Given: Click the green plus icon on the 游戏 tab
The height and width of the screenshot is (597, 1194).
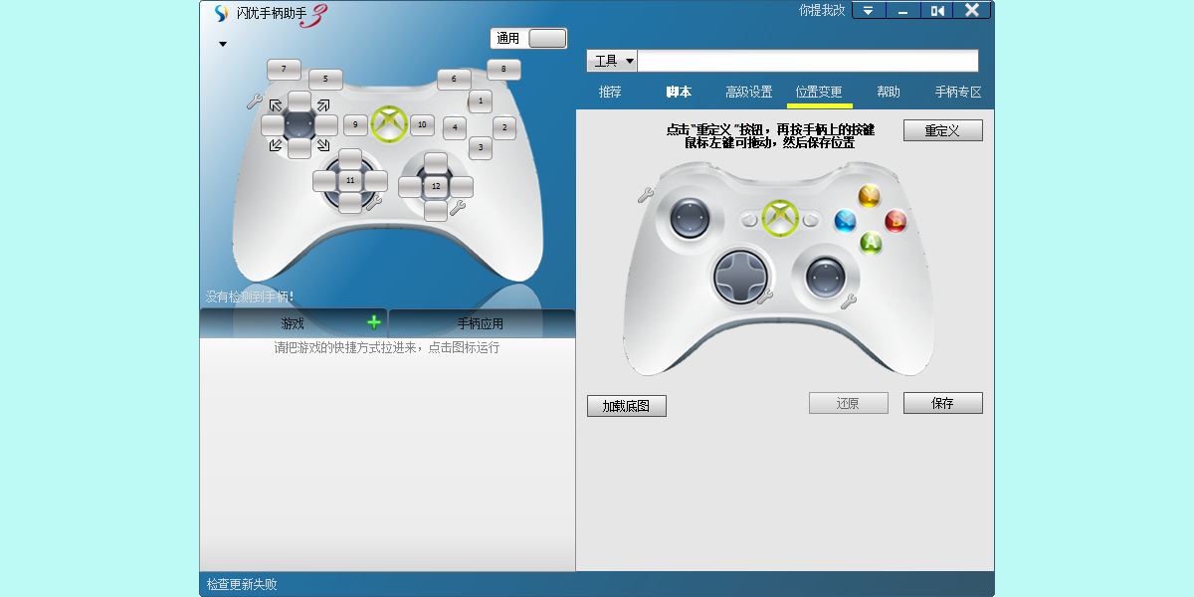Looking at the screenshot, I should (x=373, y=322).
